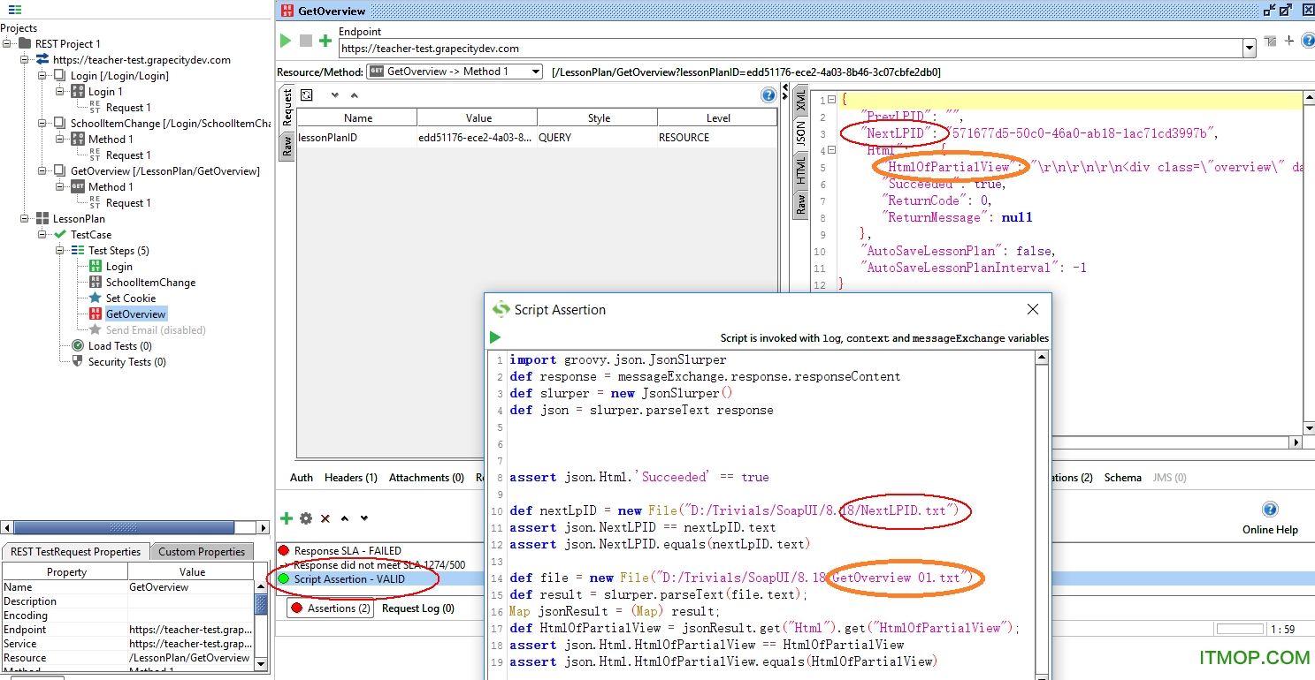Open Security Tests (0) node
Viewport: 1315px width, 680px height.
(x=119, y=361)
